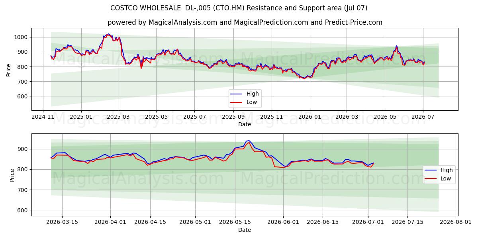The width and height of the screenshot is (478, 239).
Task: Click the '2025-03' date tick label
Action: (118, 117)
